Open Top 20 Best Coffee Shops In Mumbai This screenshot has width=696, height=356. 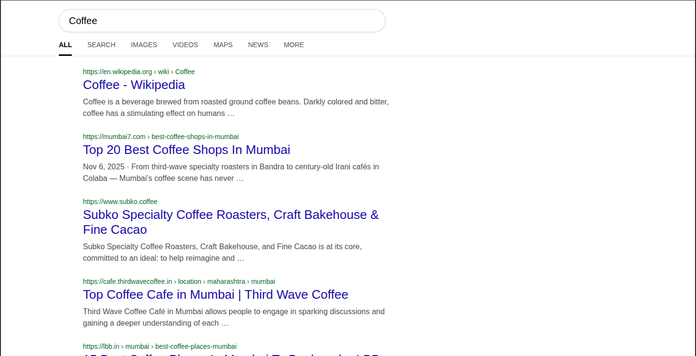(187, 150)
